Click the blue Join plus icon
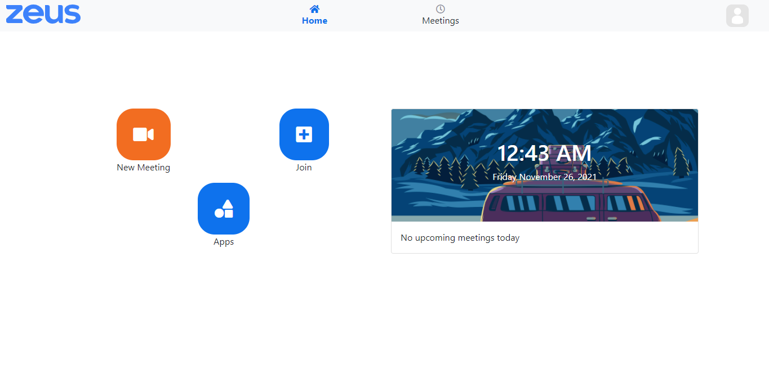769x365 pixels. point(304,134)
